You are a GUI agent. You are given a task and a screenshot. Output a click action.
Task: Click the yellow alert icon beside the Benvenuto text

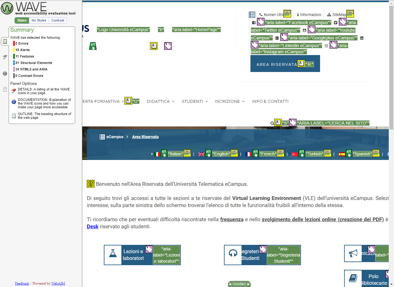91,184
